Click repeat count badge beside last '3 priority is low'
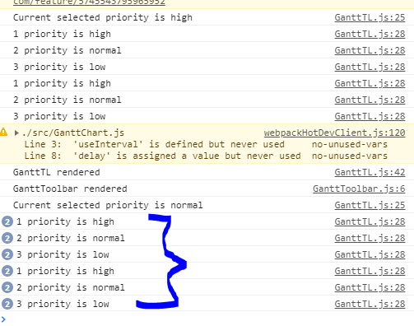The image size is (414, 326). click(7, 304)
